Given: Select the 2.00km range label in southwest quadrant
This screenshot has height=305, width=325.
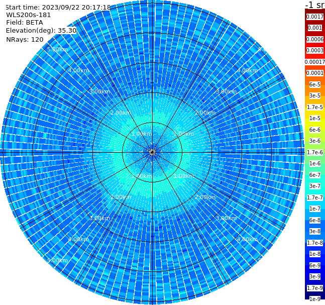Looking at the screenshot, I should click(121, 197).
